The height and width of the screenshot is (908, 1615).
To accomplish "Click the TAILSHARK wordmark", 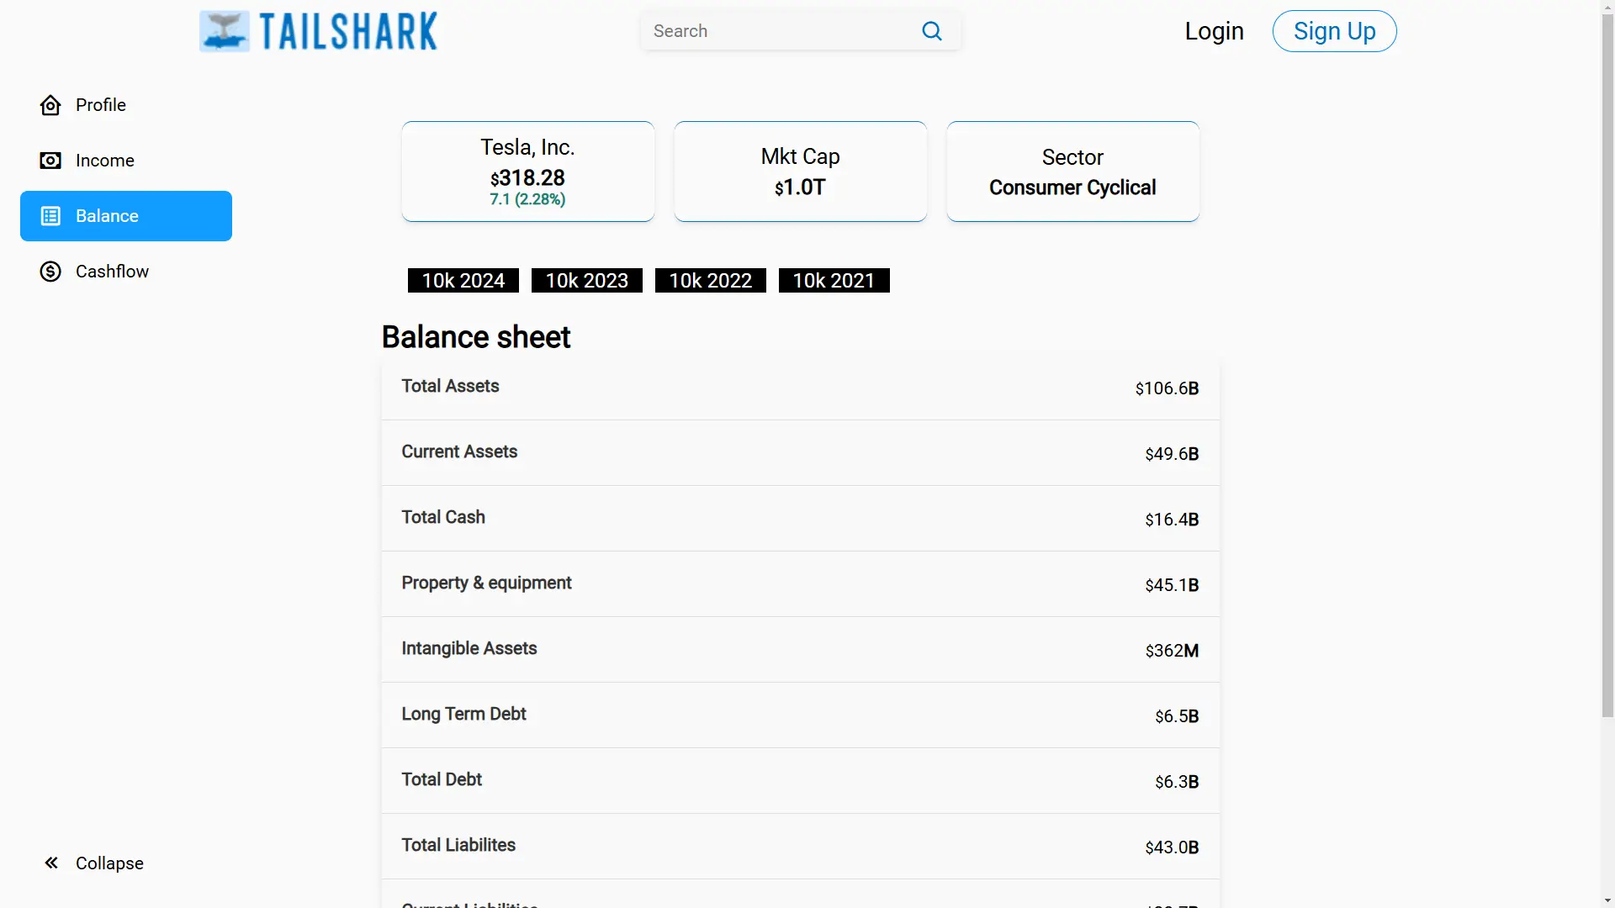I will [348, 31].
